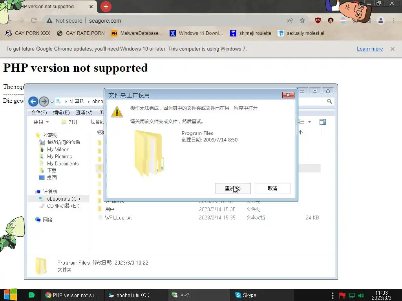Open shimeji roulette bookmark
402x301 pixels.
coord(250,33)
